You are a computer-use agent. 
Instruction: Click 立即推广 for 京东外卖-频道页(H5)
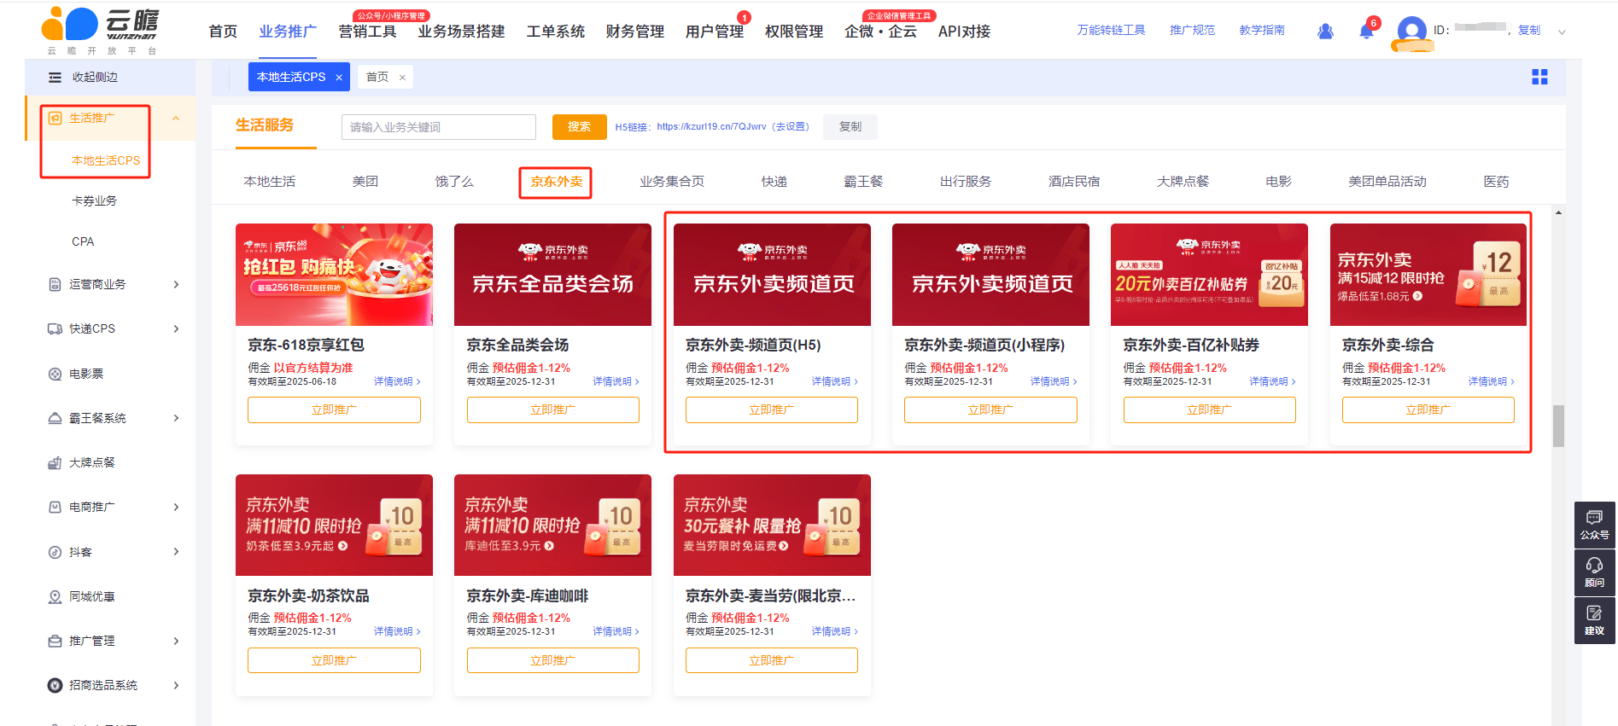click(772, 409)
